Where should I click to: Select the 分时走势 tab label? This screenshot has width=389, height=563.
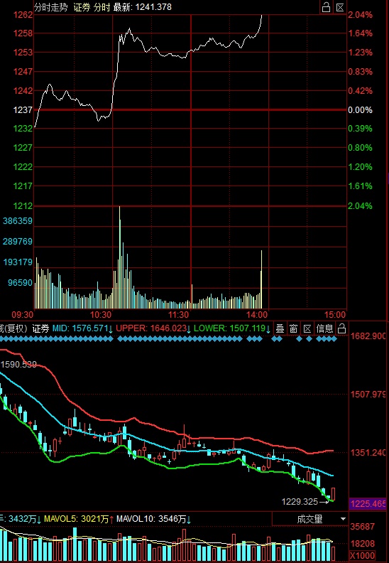click(50, 7)
